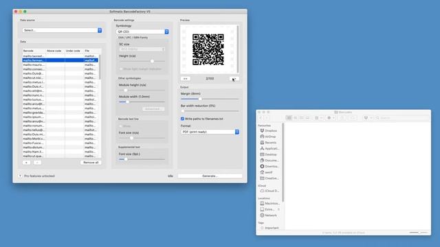The image size is (440, 247).
Task: Adjust the Margin (8mm) slider
Action: [x=200, y=99]
